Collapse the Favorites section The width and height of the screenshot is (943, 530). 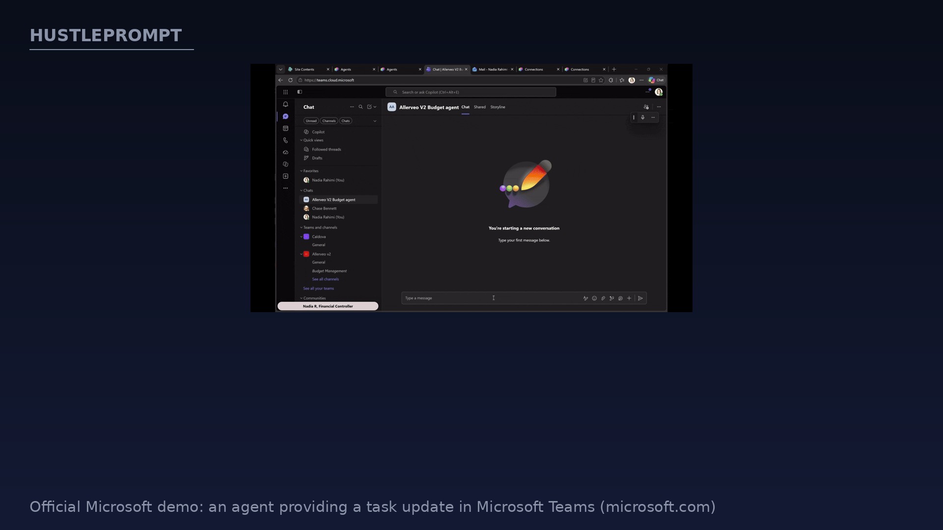pyautogui.click(x=302, y=171)
